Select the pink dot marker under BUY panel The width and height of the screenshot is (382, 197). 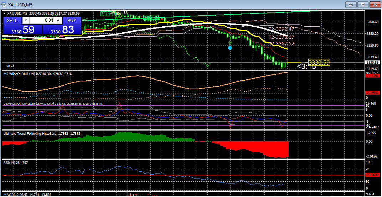pyautogui.click(x=62, y=36)
